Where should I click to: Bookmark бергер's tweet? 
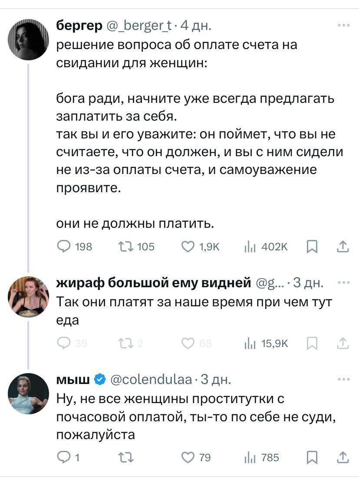click(312, 247)
